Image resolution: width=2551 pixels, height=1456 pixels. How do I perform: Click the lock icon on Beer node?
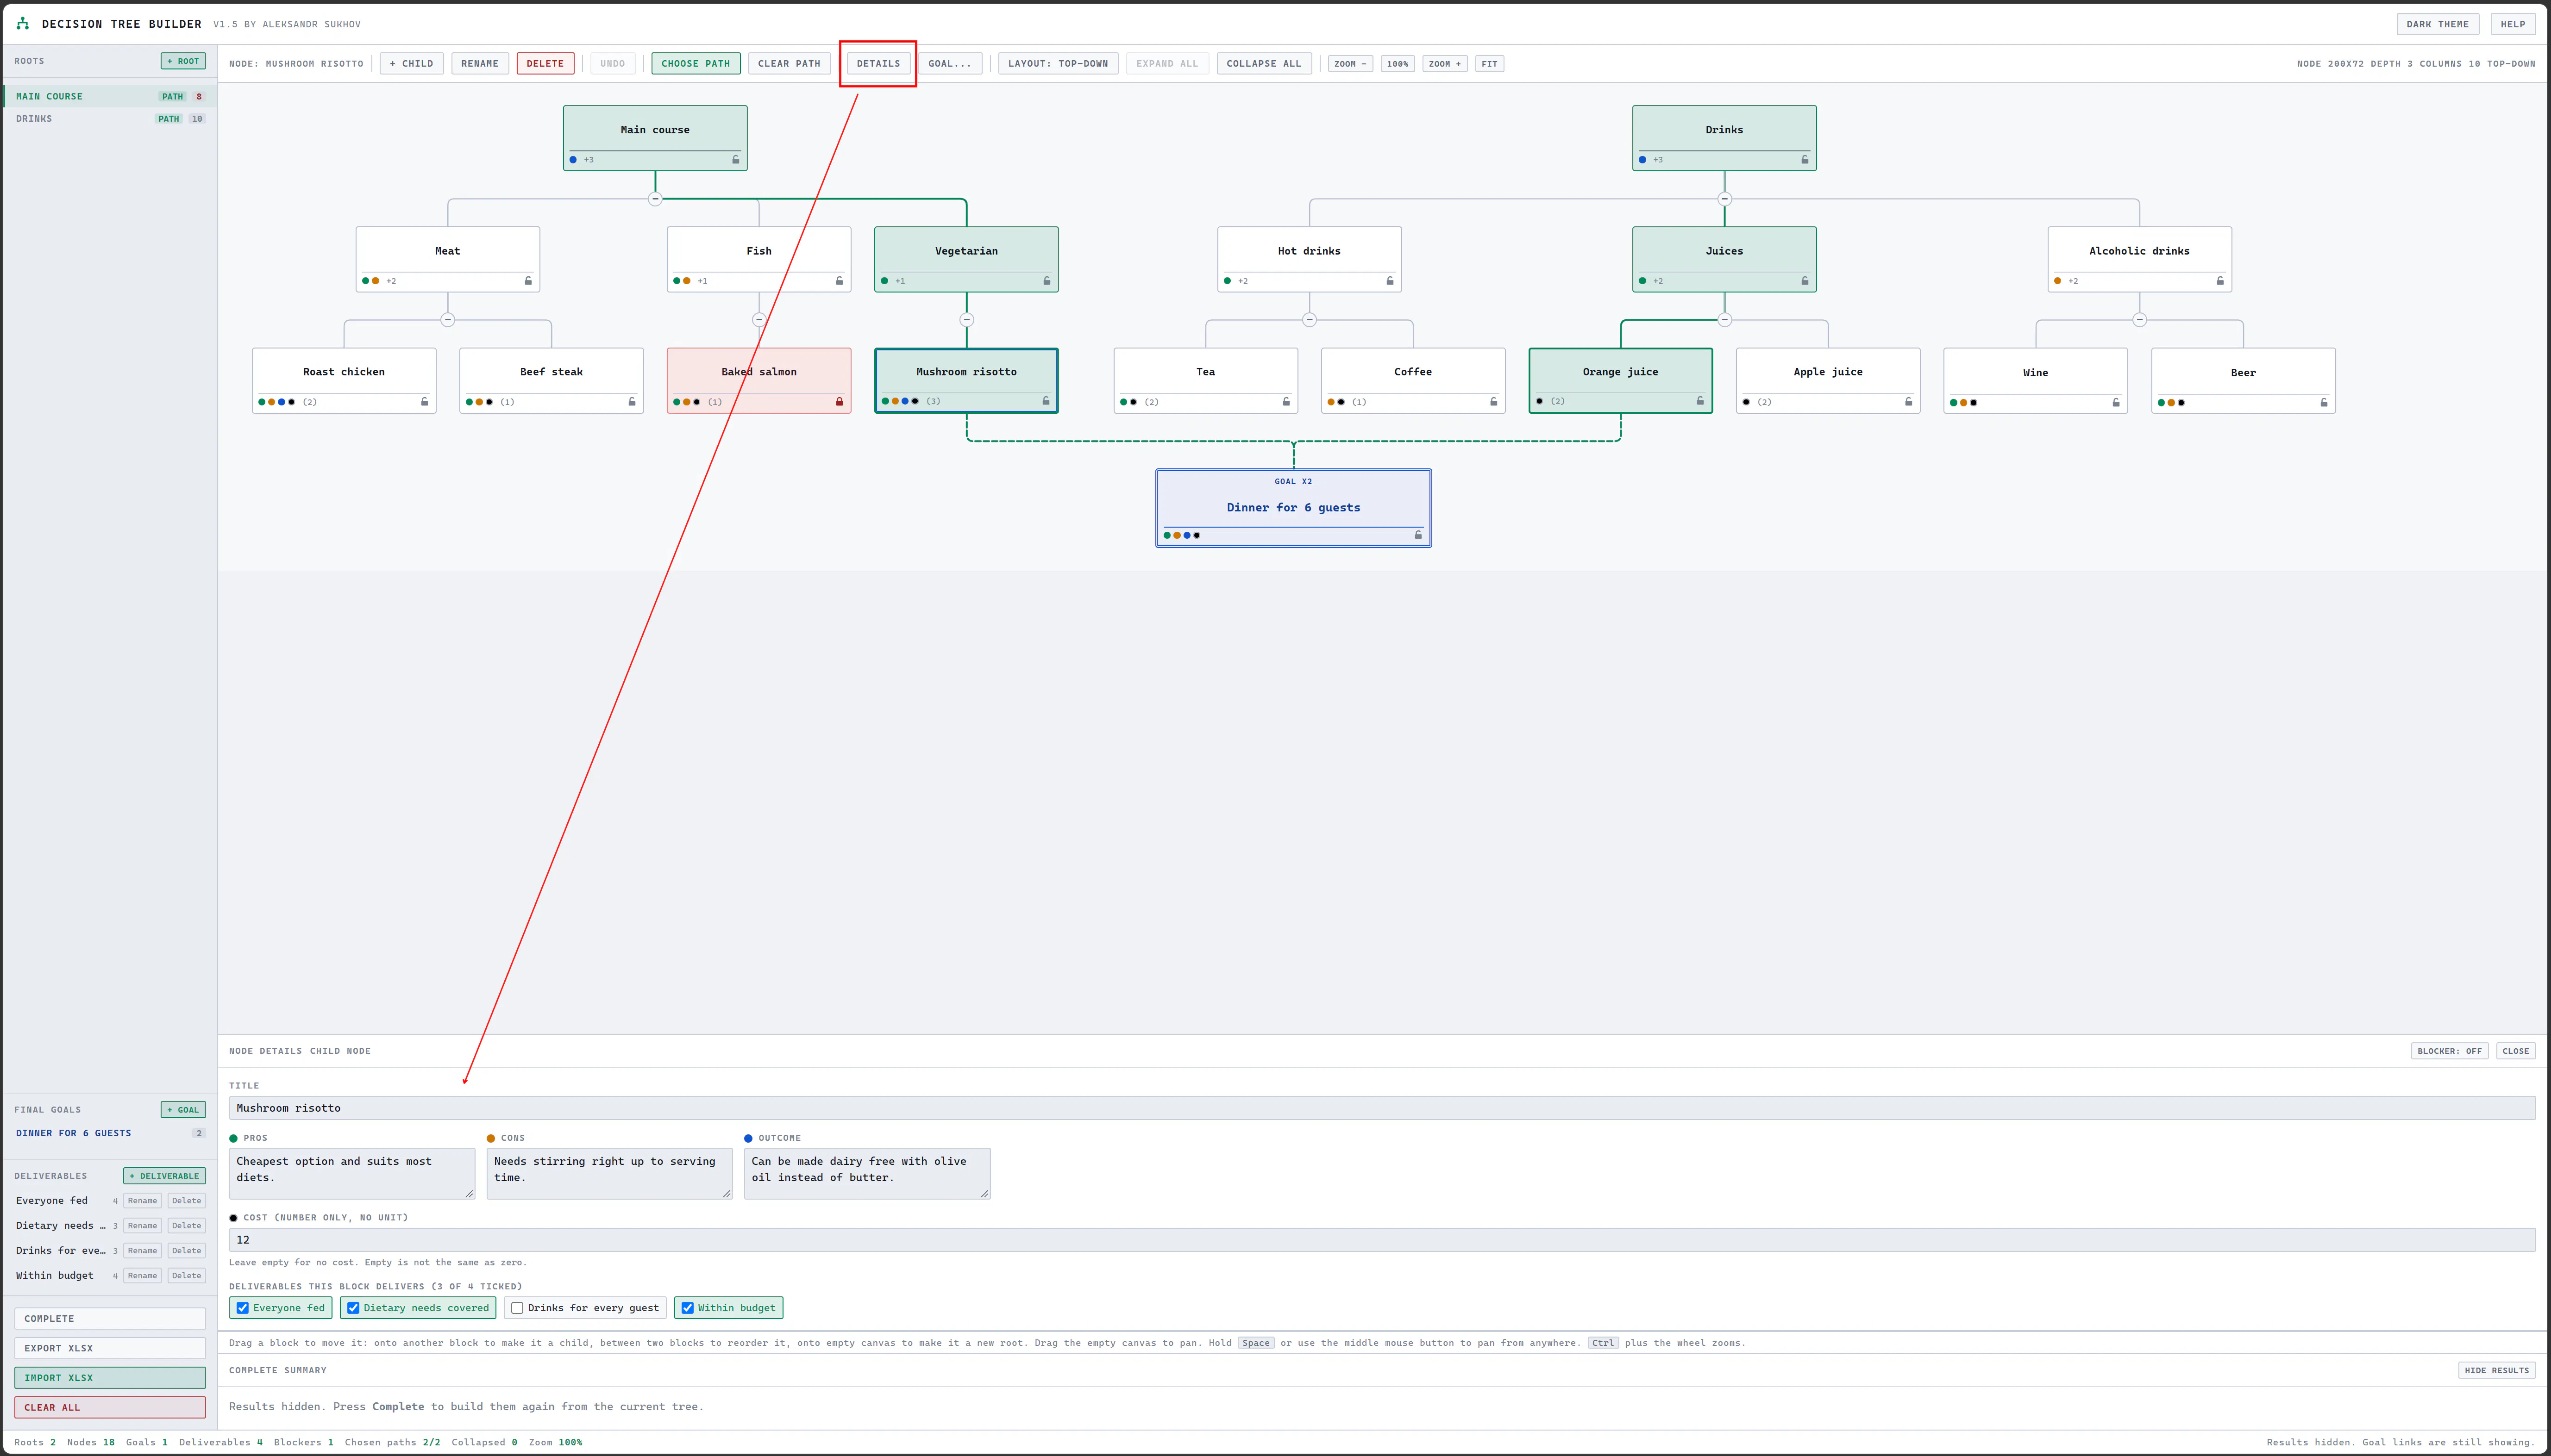coord(2324,403)
